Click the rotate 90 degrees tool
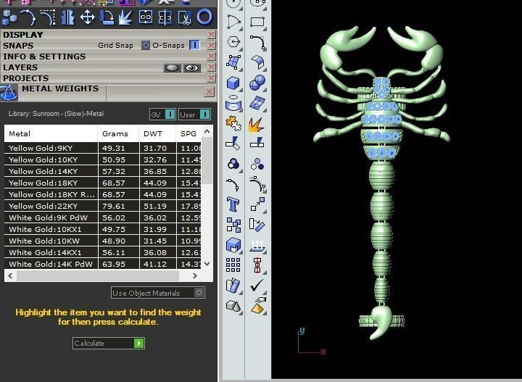Screen dimensions: 522x382 (x=107, y=17)
